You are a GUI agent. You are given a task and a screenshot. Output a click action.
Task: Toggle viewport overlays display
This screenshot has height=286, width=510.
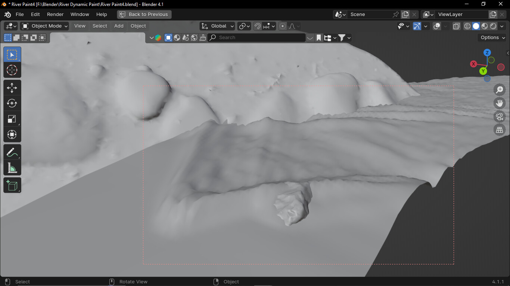(437, 26)
